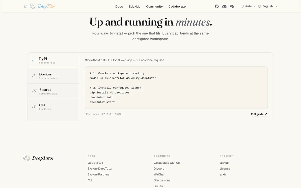Image resolution: width=301 pixels, height=188 pixels.
Task: Open the GitHub footer link
Action: (224, 163)
